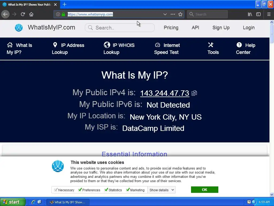Expand hidden tray icons arrow

click(254, 202)
